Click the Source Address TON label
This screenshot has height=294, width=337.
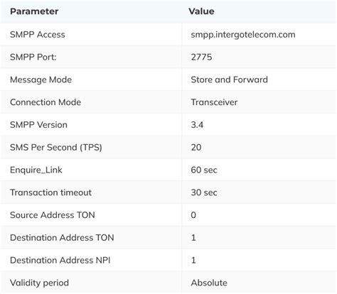point(53,215)
